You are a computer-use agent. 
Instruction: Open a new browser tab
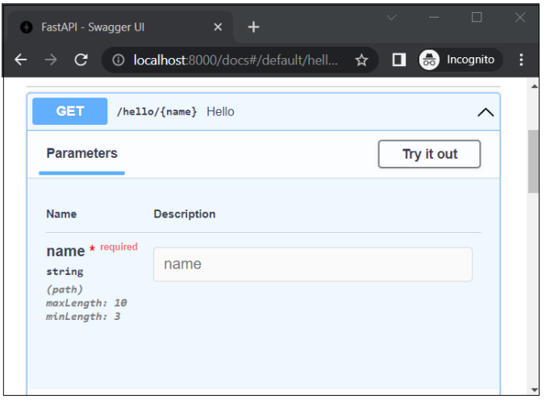click(x=253, y=27)
